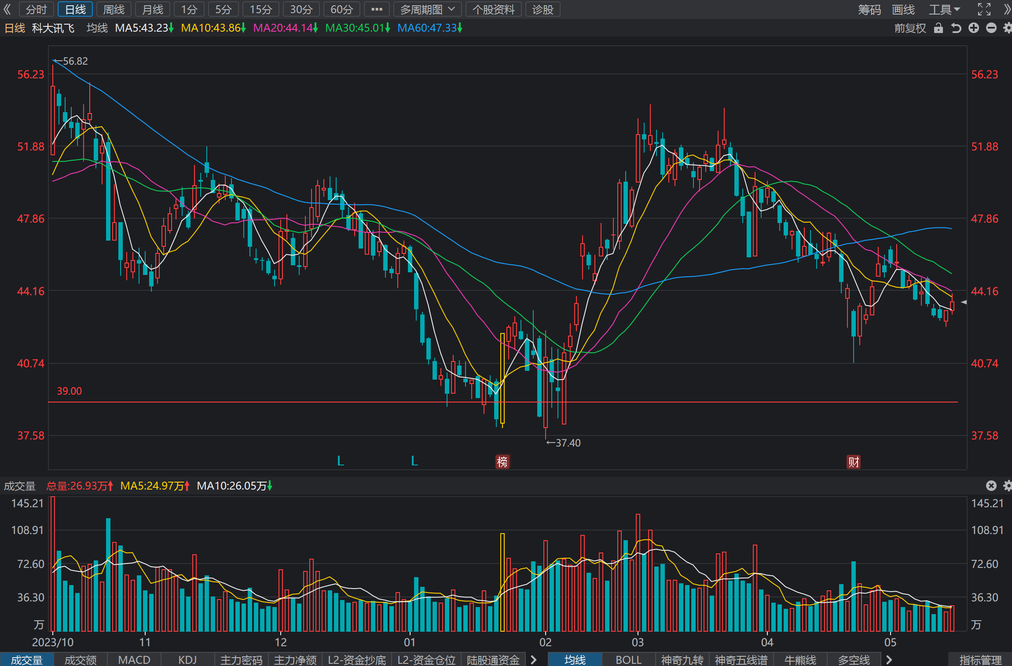This screenshot has height=666, width=1012.
Task: Open 诊股 stock diagnosis
Action: point(543,9)
